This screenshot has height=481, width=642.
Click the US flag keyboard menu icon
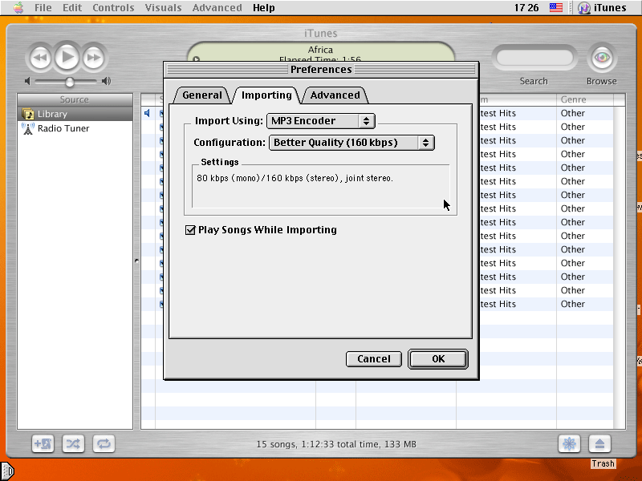pos(556,7)
